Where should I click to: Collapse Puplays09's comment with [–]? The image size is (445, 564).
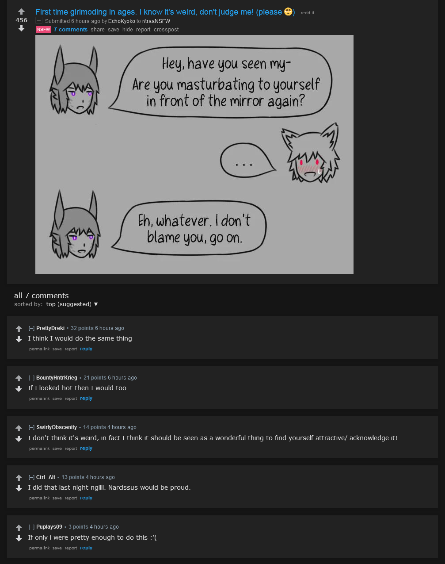tap(31, 527)
